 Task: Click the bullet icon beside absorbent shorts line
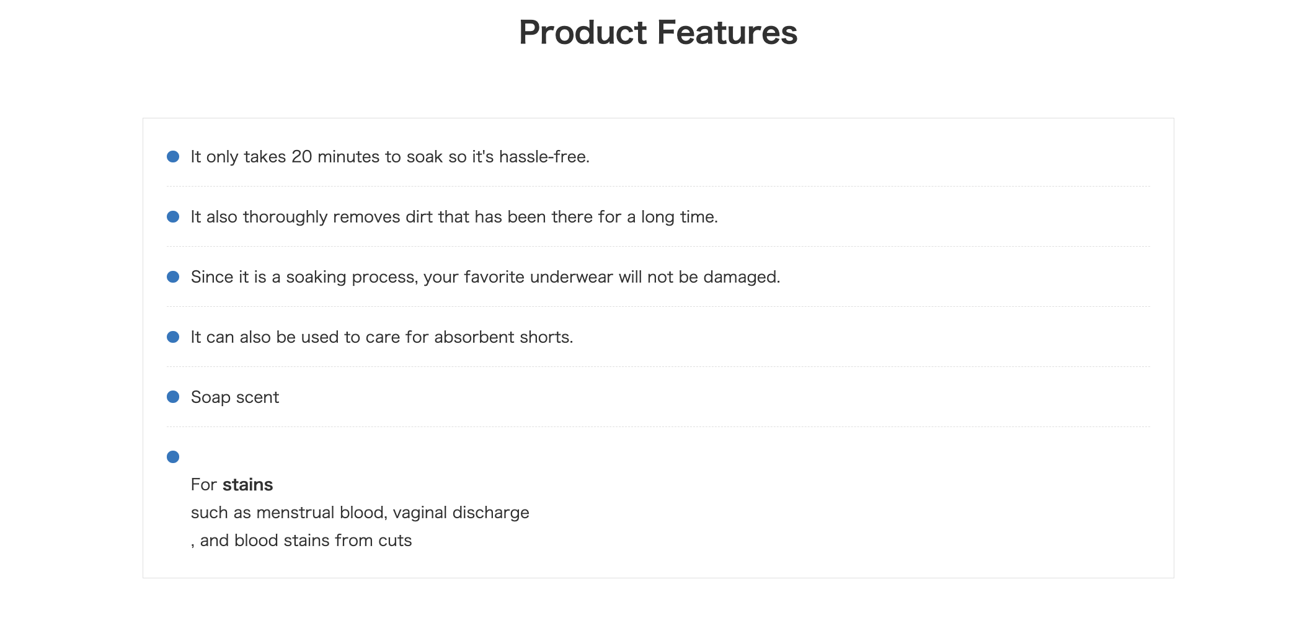coord(173,337)
